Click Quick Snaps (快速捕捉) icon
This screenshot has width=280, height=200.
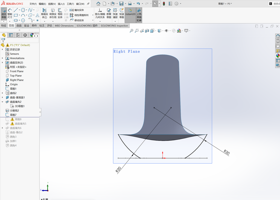coord(115,14)
